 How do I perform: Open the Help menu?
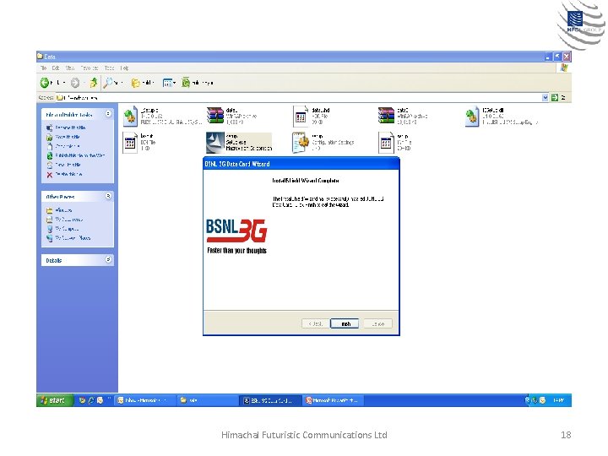[x=124, y=68]
